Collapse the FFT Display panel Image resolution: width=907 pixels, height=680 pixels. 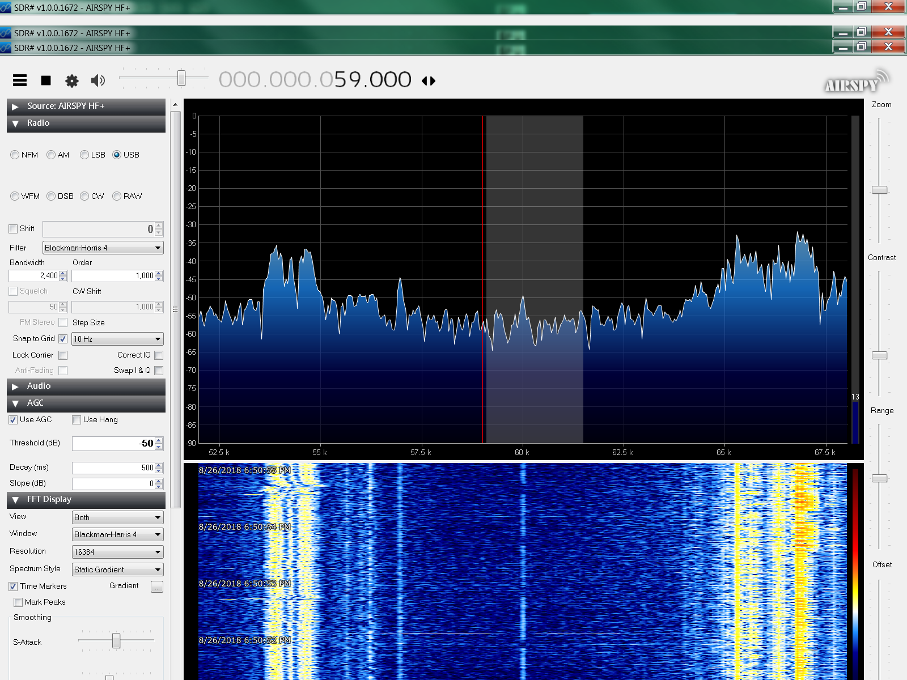86,499
